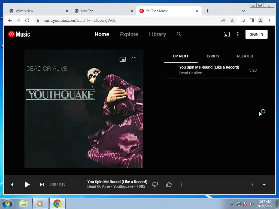This screenshot has width=279, height=209.
Task: Open the Windows Start menu
Action: tap(7, 204)
